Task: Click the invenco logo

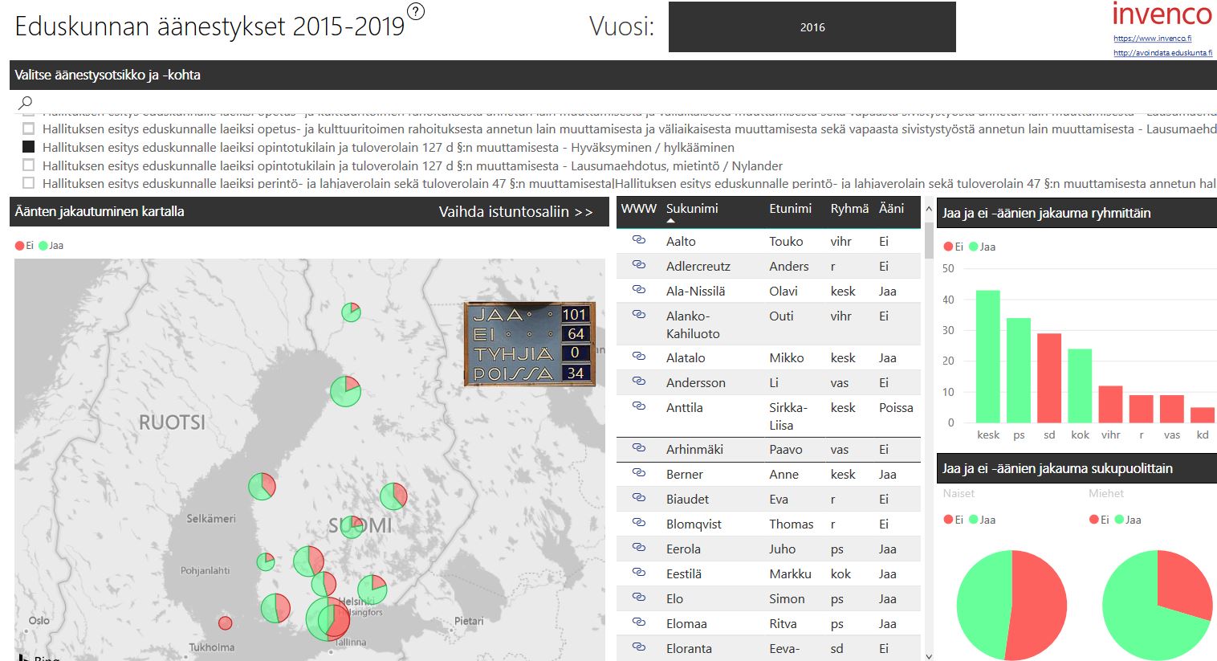Action: [x=1162, y=14]
